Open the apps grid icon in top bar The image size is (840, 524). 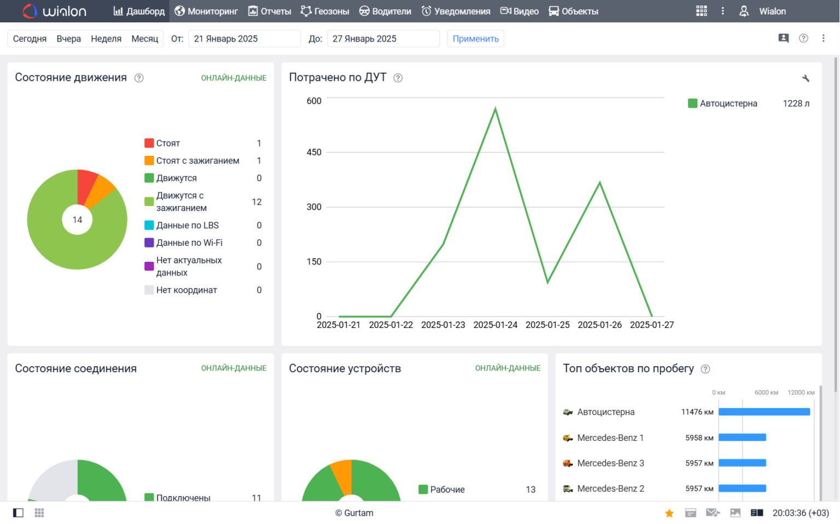(x=701, y=11)
